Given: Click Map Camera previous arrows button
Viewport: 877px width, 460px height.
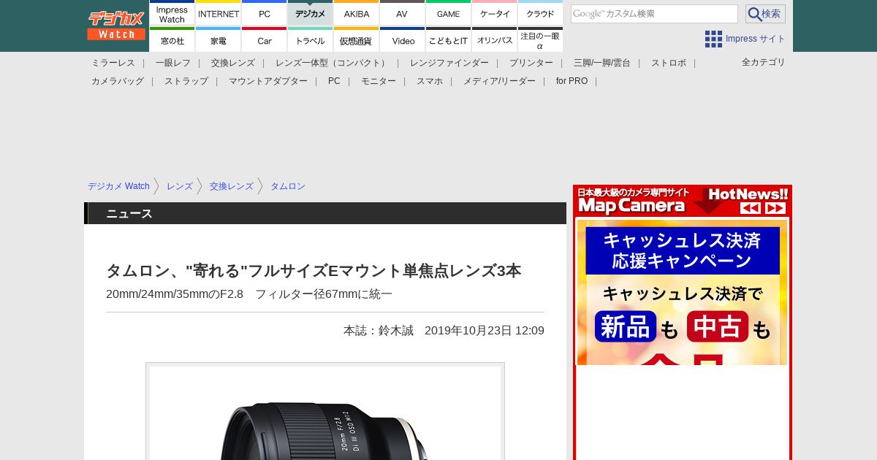Looking at the screenshot, I should click(x=751, y=208).
